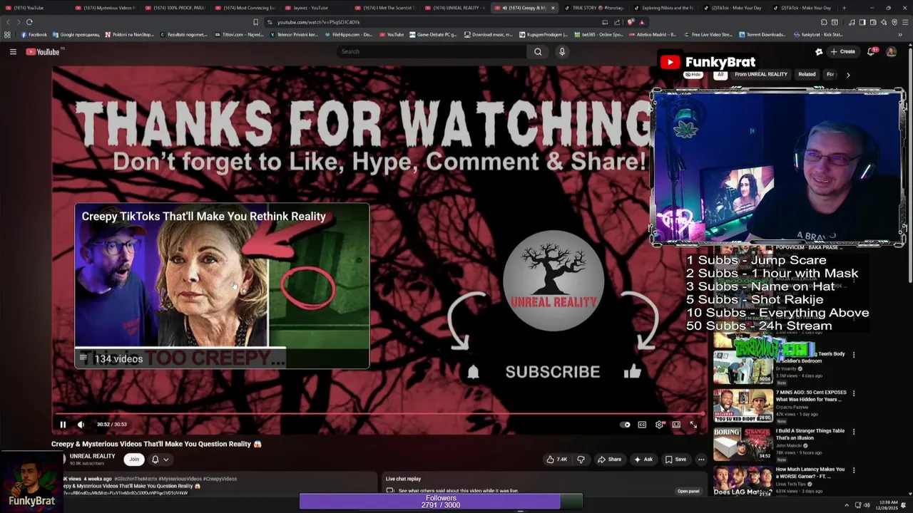The width and height of the screenshot is (913, 513).
Task: Open UNREAL REALITY channel name link
Action: (x=92, y=456)
